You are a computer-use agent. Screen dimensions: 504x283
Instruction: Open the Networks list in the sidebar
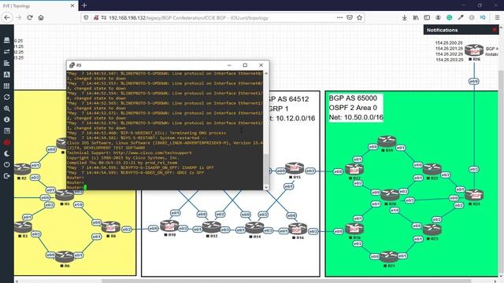(x=7, y=52)
